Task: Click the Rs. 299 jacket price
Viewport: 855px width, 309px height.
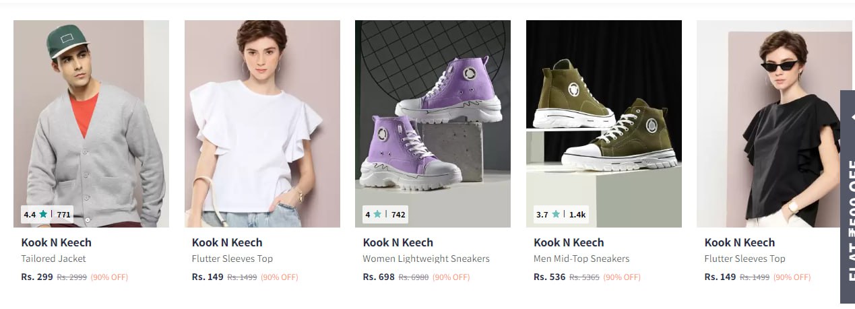Action: [37, 277]
